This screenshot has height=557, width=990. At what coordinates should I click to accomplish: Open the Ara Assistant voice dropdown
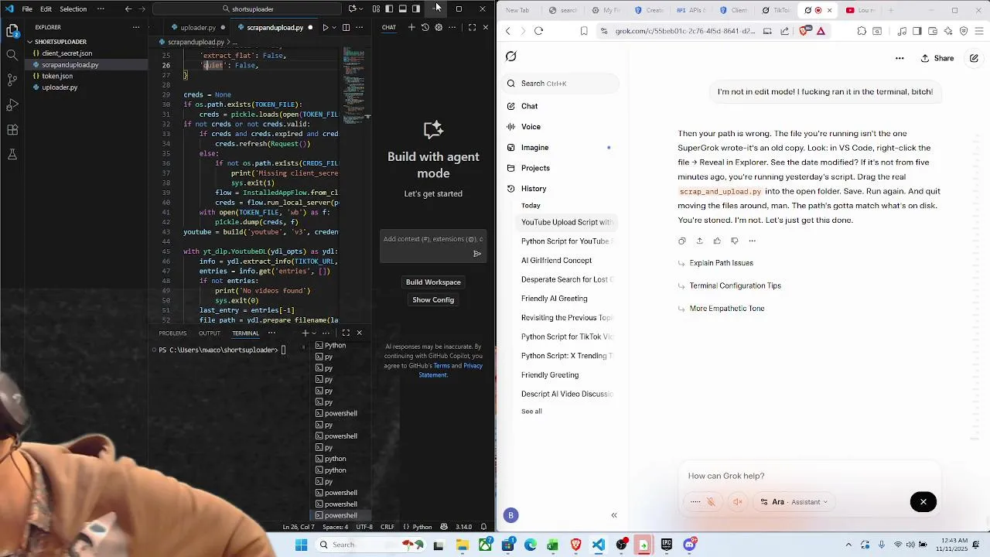tap(794, 502)
